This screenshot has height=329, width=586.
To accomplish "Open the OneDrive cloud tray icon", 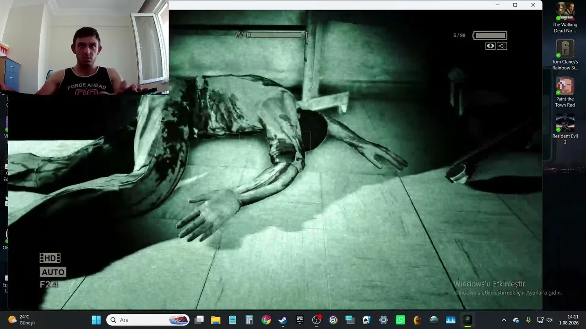I will (x=516, y=320).
